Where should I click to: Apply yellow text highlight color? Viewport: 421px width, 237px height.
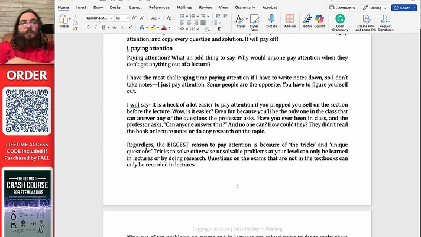pos(153,27)
